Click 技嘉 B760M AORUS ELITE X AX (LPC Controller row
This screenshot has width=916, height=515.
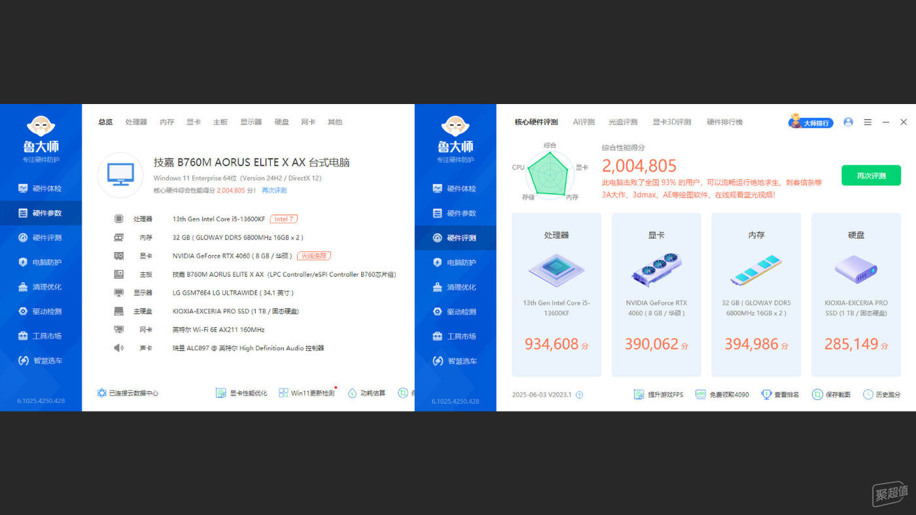[x=284, y=274]
